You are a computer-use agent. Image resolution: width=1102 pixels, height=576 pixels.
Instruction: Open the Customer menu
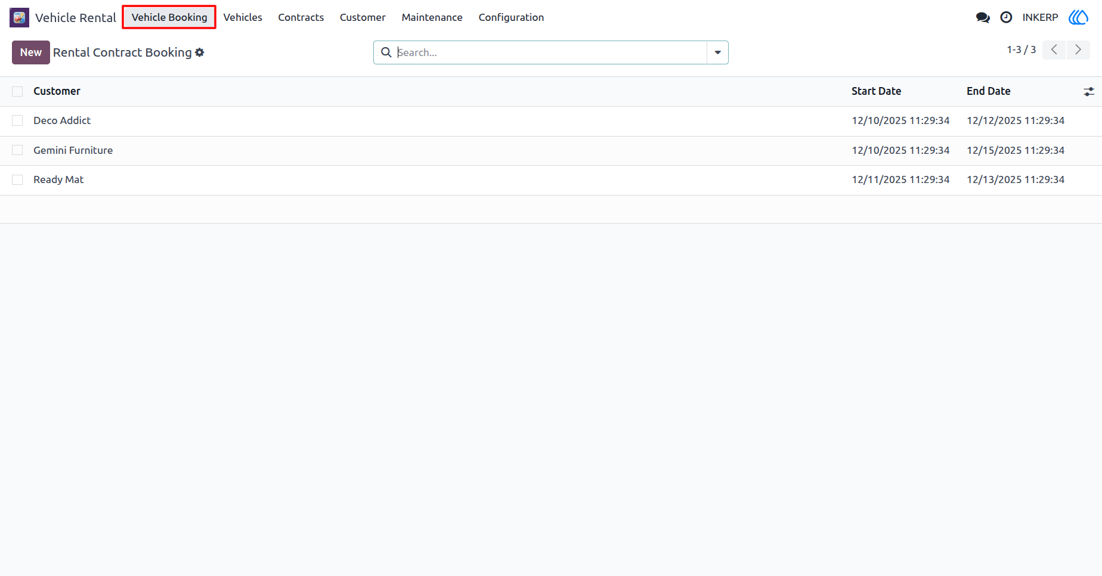pos(363,17)
